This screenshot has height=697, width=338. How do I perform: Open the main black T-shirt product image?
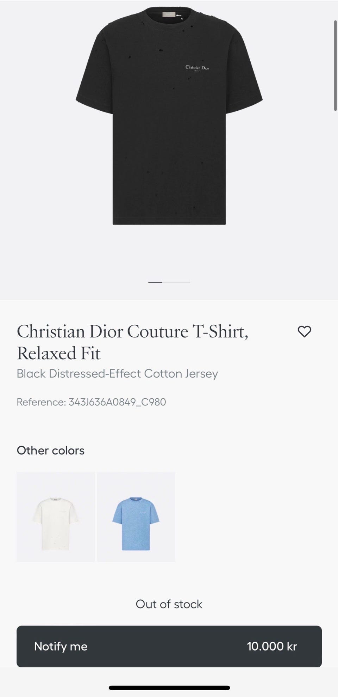[x=169, y=141]
